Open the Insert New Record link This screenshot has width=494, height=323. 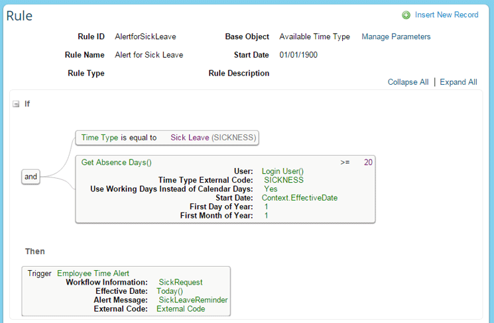(446, 15)
